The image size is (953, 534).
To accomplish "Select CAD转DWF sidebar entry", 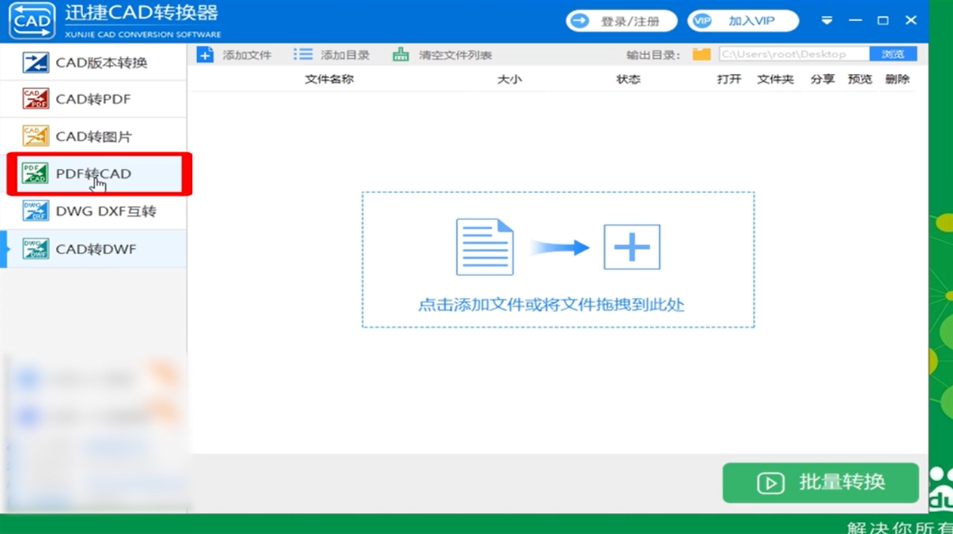I will pos(94,249).
